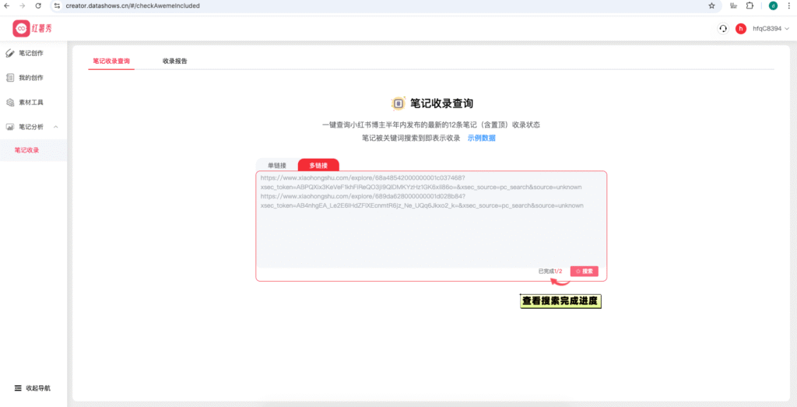This screenshot has height=407, width=797.
Task: Open 我的创作 in sidebar
Action: coord(33,78)
